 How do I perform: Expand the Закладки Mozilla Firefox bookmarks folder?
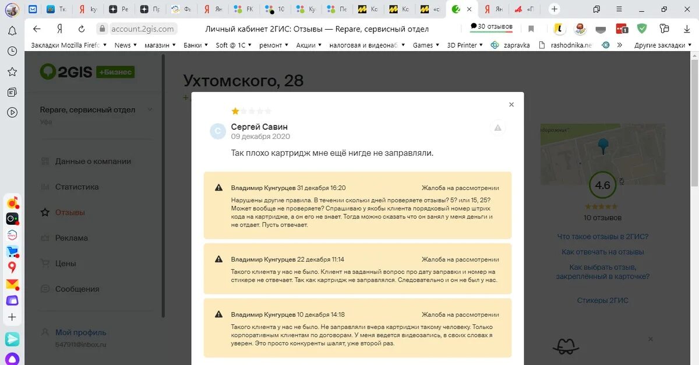pyautogui.click(x=69, y=45)
